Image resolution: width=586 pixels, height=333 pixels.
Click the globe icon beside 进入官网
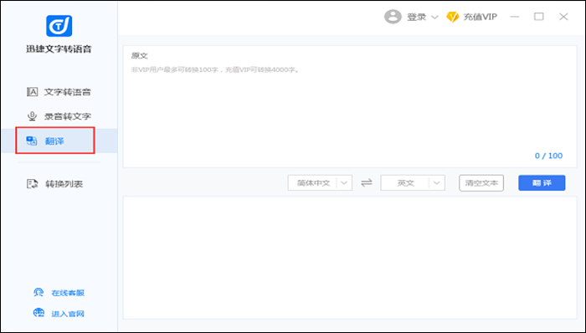coord(39,312)
